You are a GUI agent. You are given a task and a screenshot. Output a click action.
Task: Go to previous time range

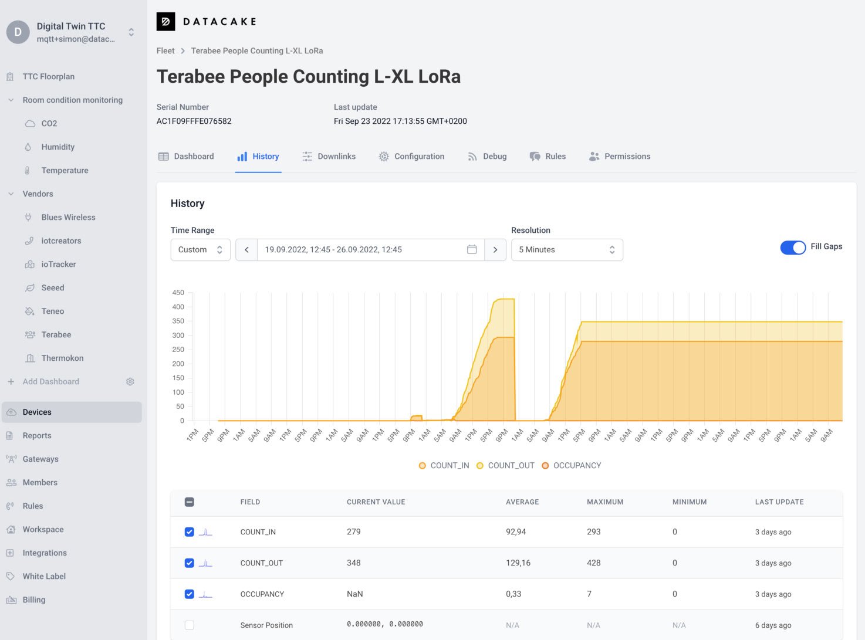[246, 250]
